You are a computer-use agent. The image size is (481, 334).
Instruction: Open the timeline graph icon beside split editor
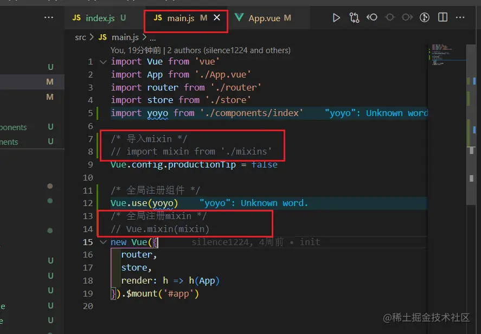pyautogui.click(x=425, y=17)
